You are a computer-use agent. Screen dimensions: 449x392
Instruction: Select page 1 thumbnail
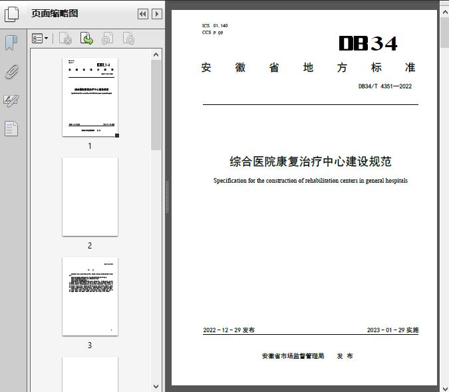tap(90, 97)
